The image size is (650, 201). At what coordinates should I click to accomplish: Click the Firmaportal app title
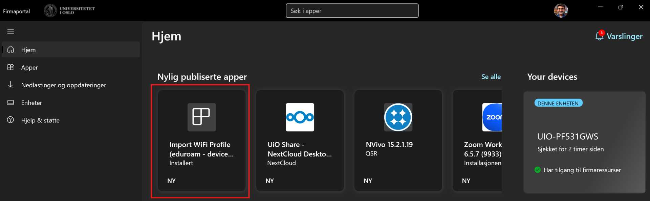(17, 11)
